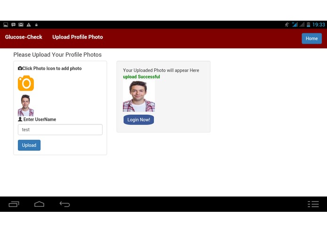The image size is (327, 232).
Task: Tap the small selected photo preview thumbnail
Action: (x=26, y=105)
